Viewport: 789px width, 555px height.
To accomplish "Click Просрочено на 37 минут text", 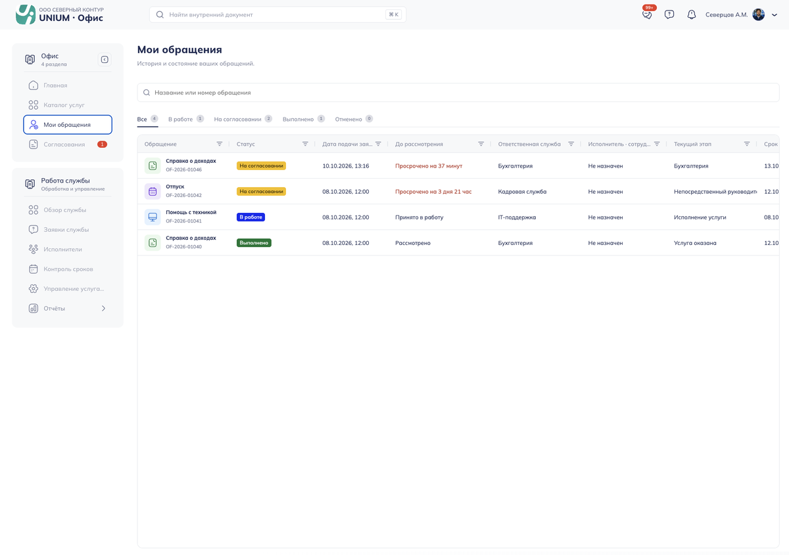I will point(429,166).
